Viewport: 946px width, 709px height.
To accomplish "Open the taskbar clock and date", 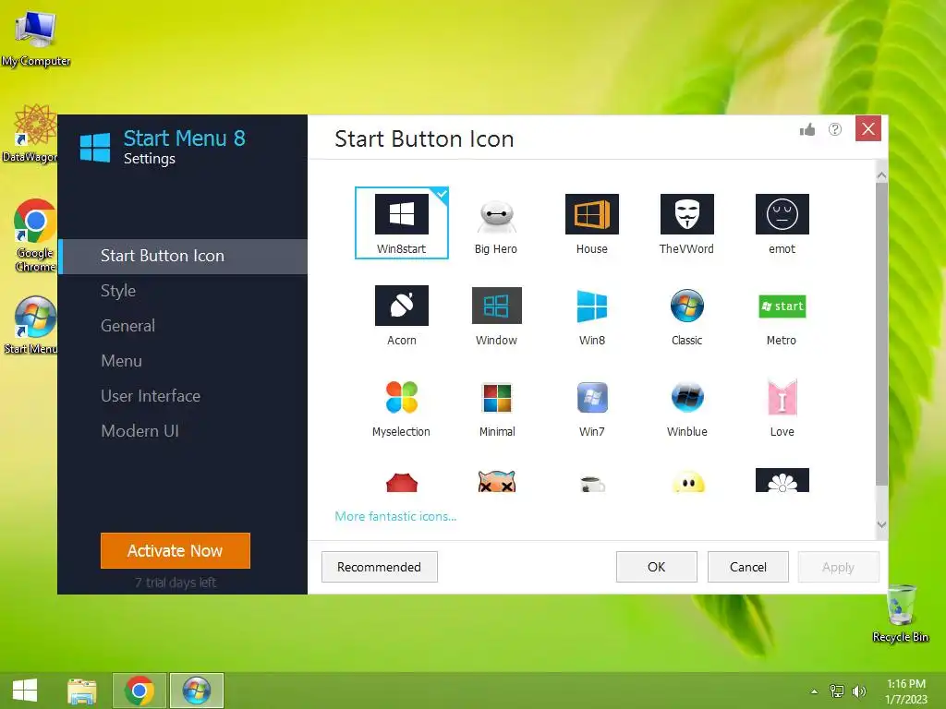I will (906, 691).
